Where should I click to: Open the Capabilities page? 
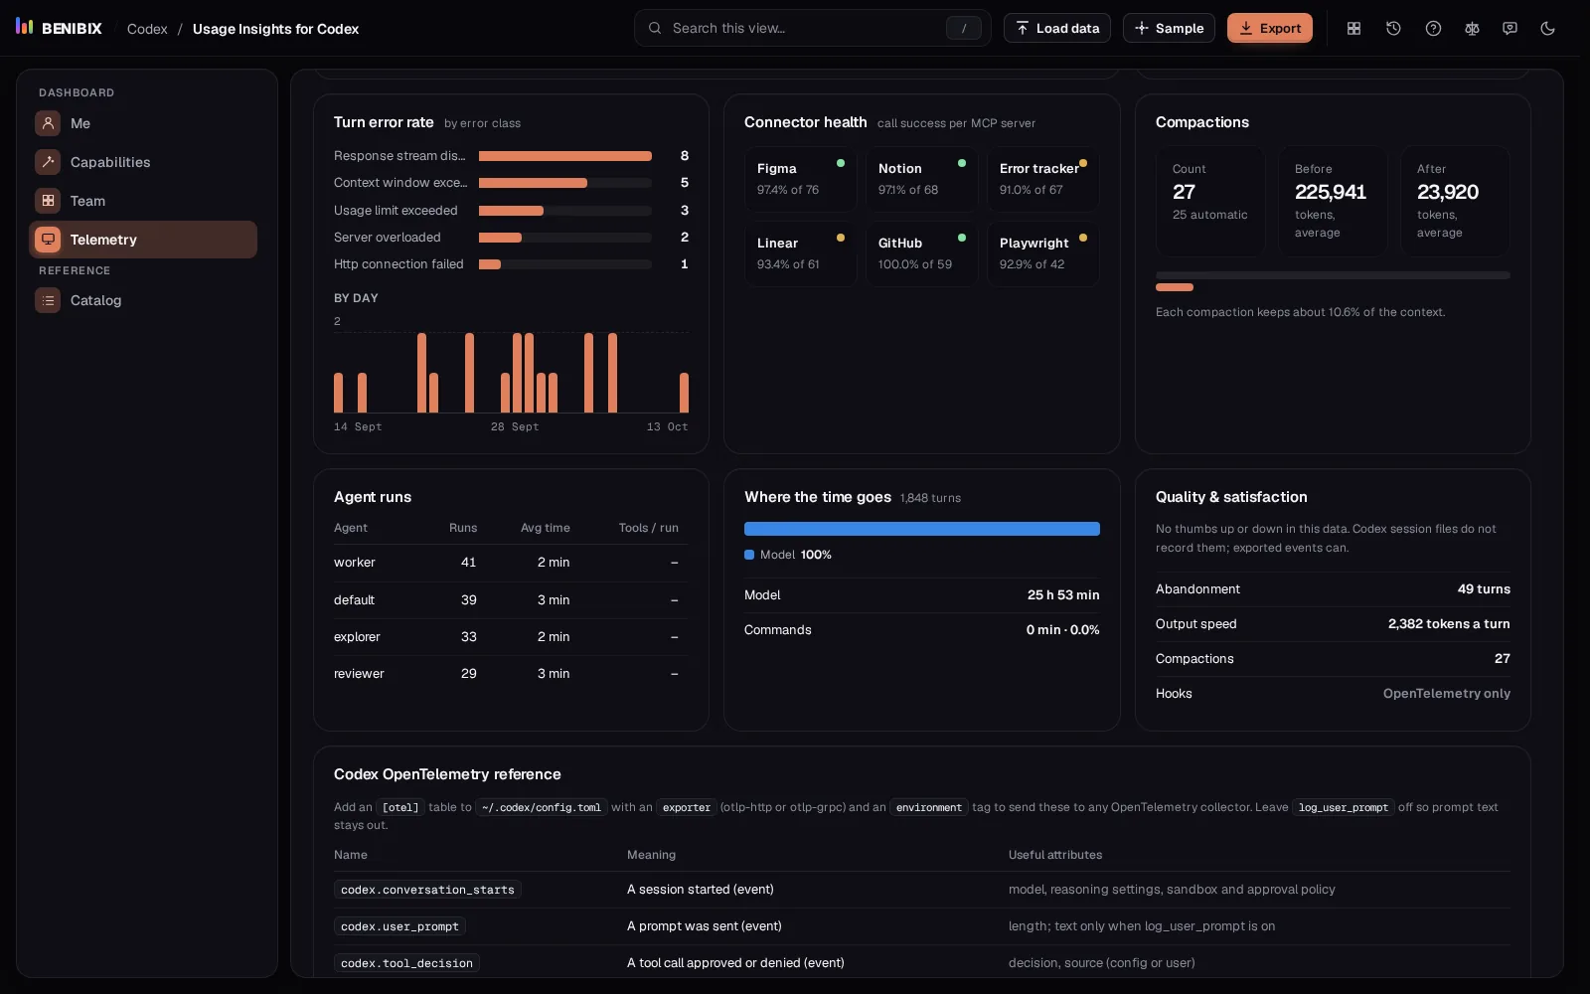(x=143, y=162)
